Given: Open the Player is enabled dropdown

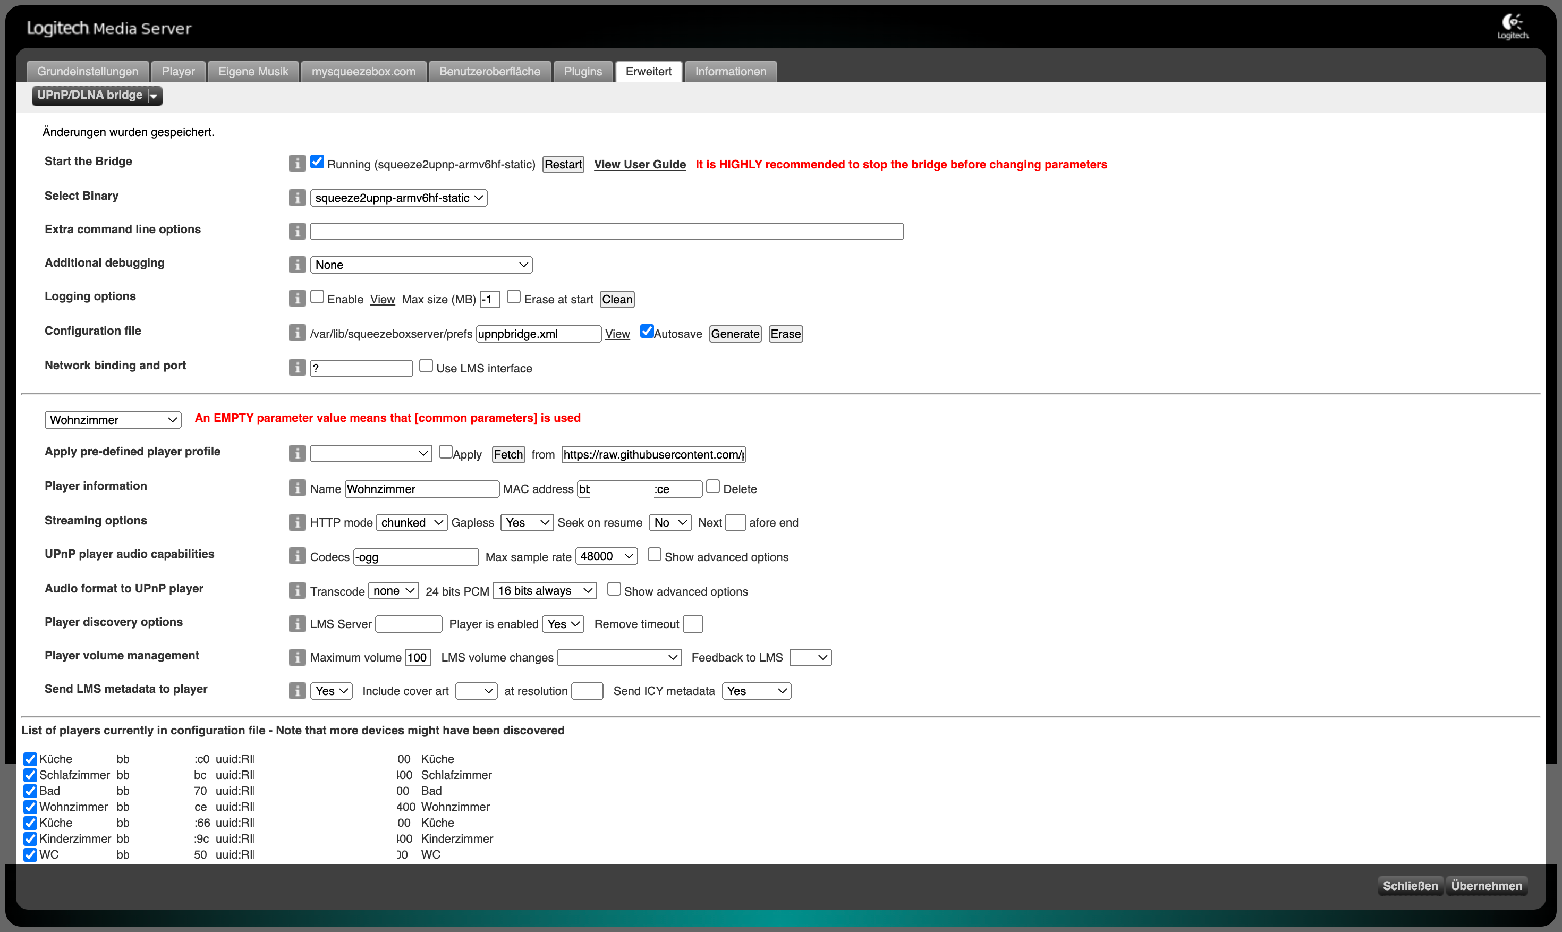Looking at the screenshot, I should pyautogui.click(x=563, y=624).
